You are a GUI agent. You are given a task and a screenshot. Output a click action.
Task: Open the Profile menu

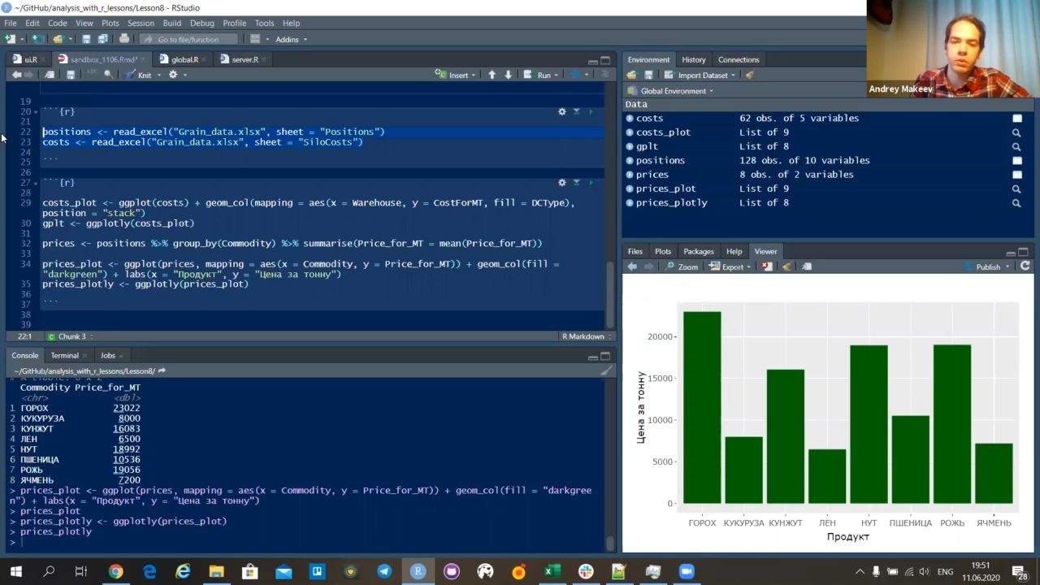(234, 24)
